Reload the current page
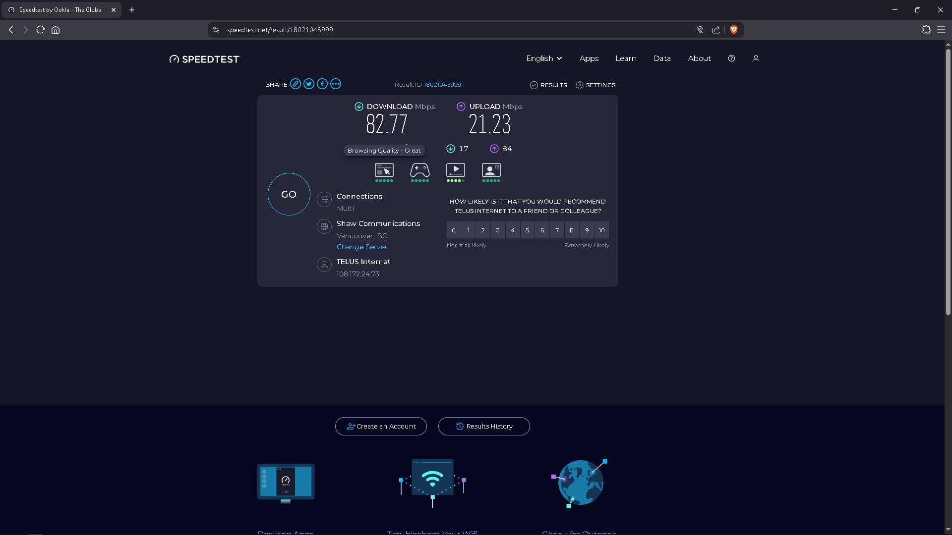This screenshot has width=952, height=535. pyautogui.click(x=41, y=30)
